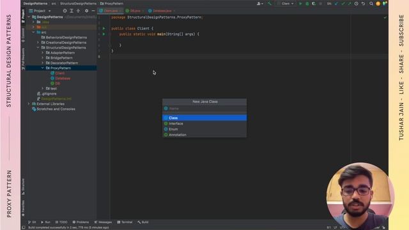Select the Database class in tree
Viewport: 409px width, 230px height.
[x=60, y=79]
